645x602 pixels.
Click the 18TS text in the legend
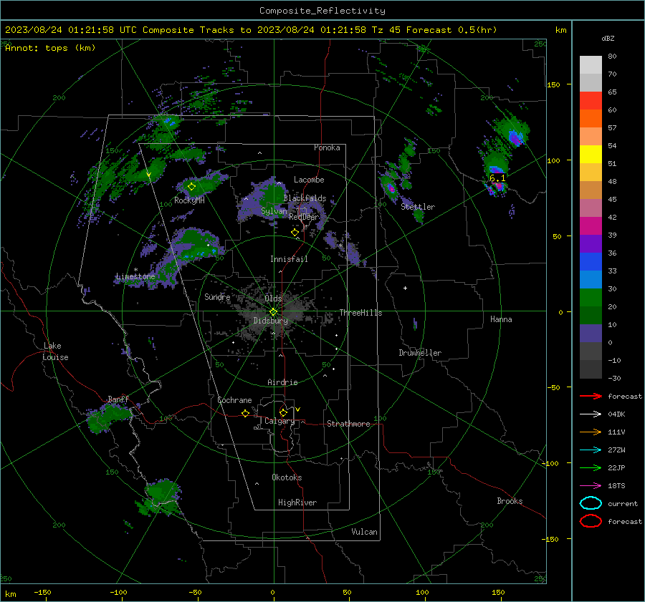tap(616, 486)
